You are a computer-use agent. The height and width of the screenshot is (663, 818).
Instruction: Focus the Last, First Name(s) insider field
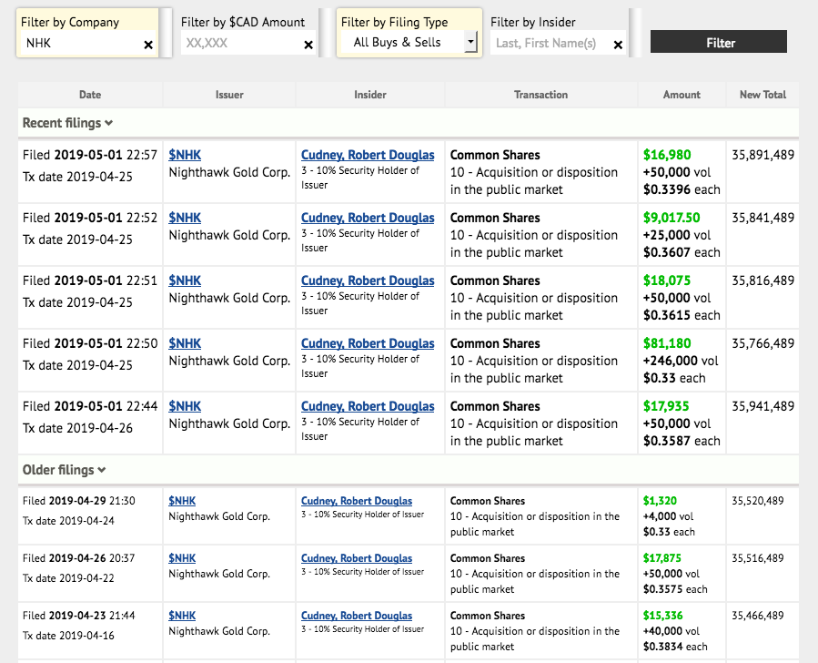[550, 43]
